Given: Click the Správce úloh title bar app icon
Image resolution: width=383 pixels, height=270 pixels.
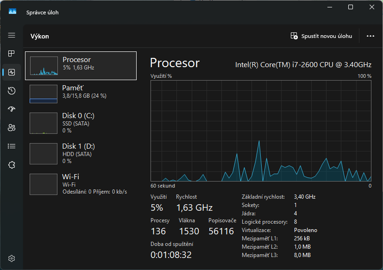Looking at the screenshot, I should point(13,12).
